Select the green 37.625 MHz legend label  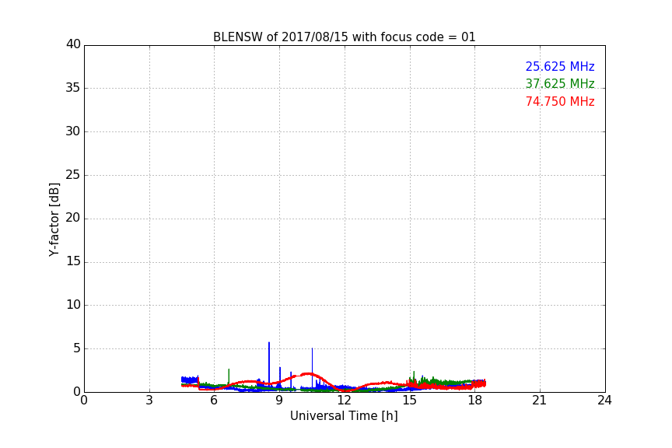[560, 83]
